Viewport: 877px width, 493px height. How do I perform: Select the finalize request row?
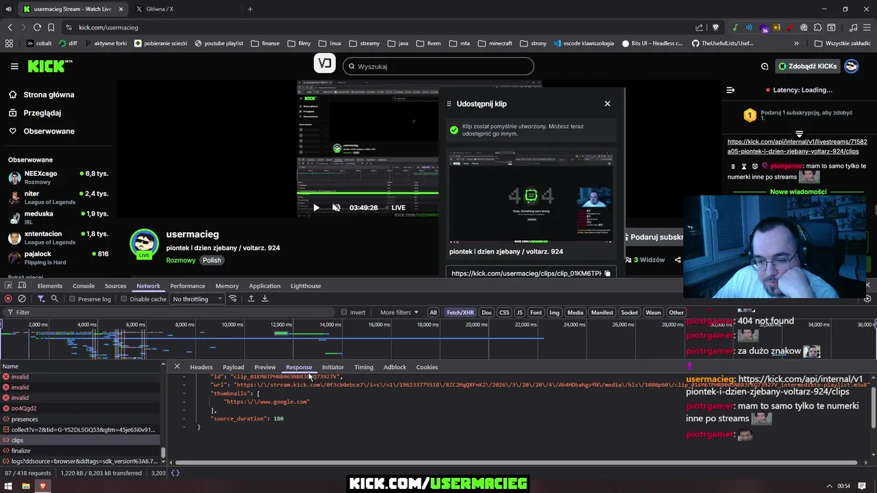click(x=82, y=451)
